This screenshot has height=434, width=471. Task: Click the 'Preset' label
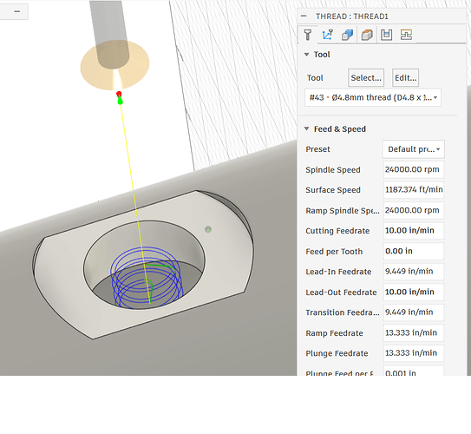point(317,149)
